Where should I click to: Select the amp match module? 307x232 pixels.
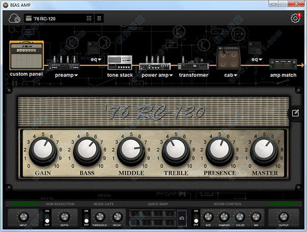283,65
